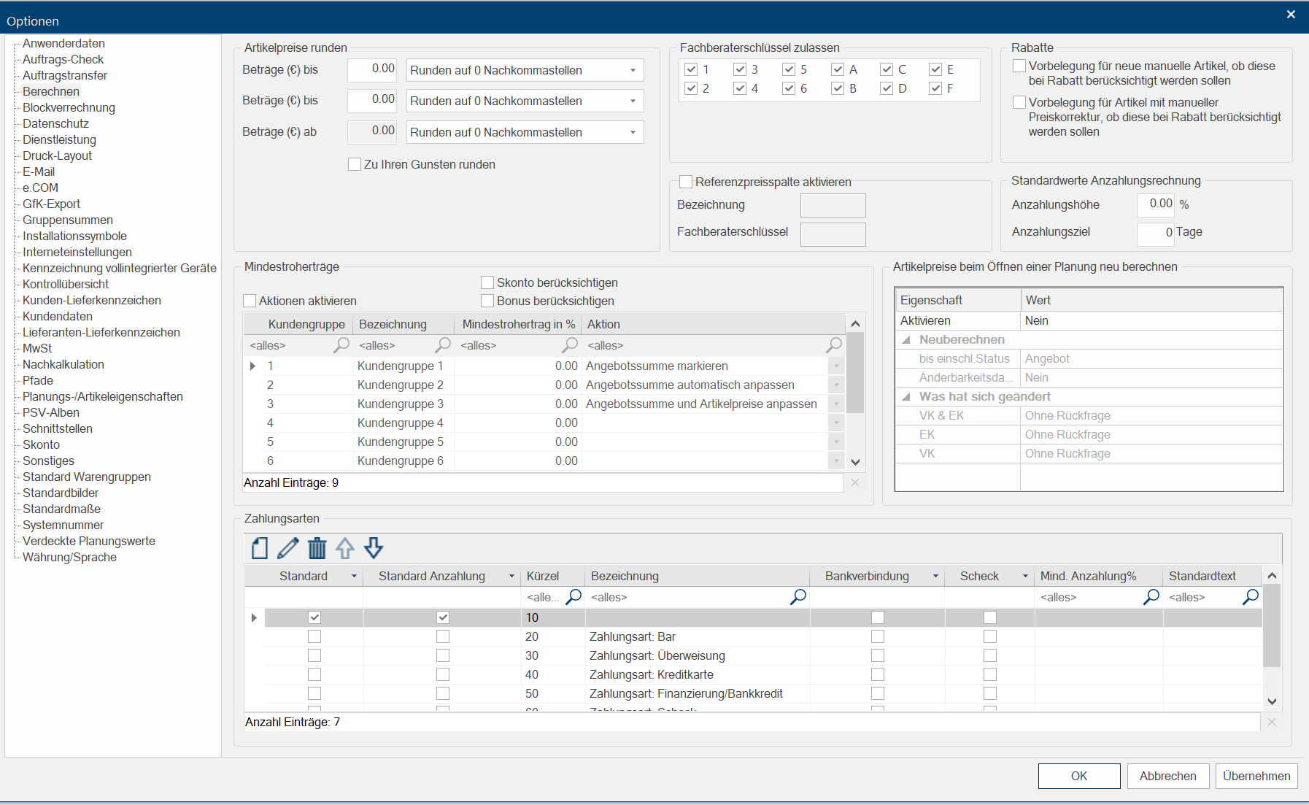The image size is (1309, 805).
Task: Click magnifier icon in Bezeichnung payment filter
Action: (798, 597)
